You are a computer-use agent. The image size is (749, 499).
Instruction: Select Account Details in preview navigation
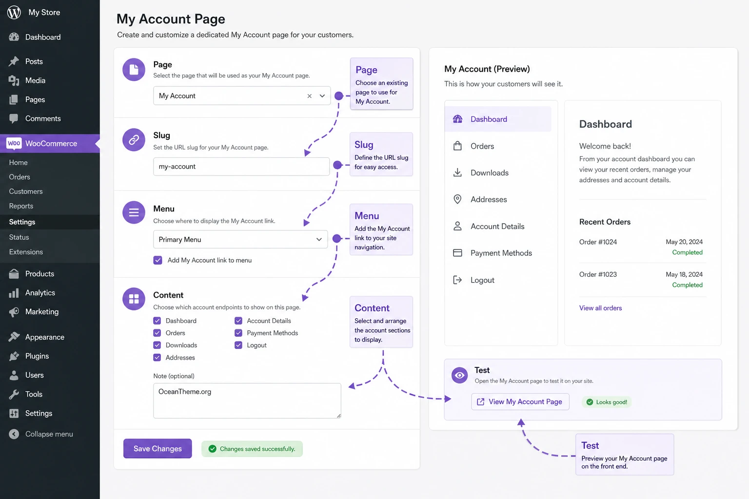498,226
